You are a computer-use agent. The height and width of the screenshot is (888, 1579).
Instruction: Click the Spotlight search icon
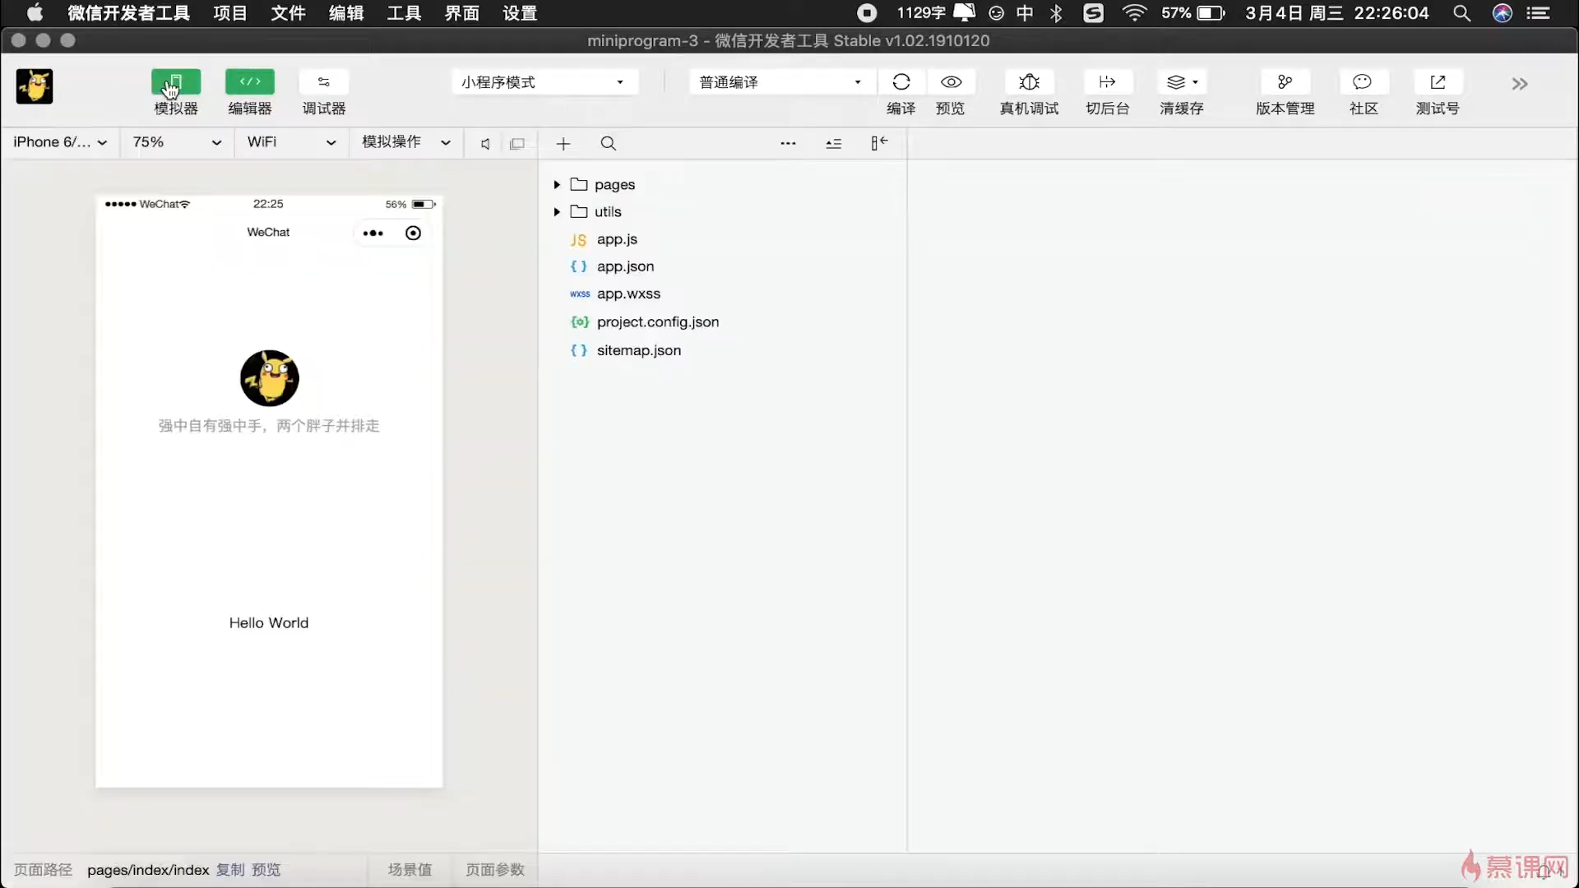[x=1461, y=13]
